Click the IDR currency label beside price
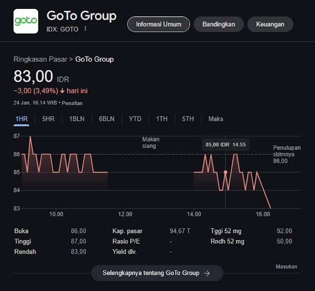This screenshot has width=315, height=291. (63, 79)
